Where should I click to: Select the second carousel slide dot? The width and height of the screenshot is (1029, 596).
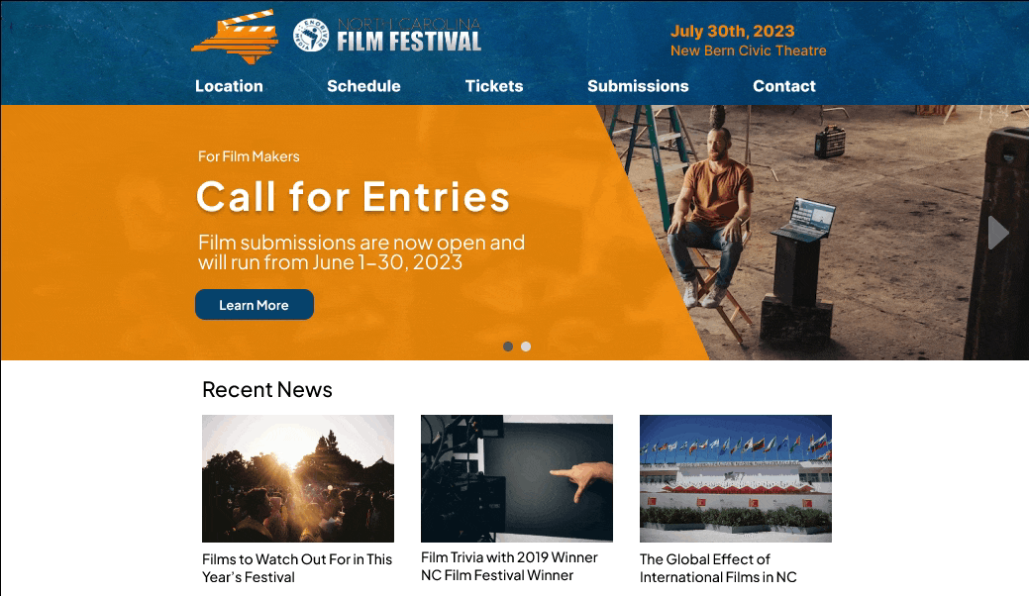[526, 347]
